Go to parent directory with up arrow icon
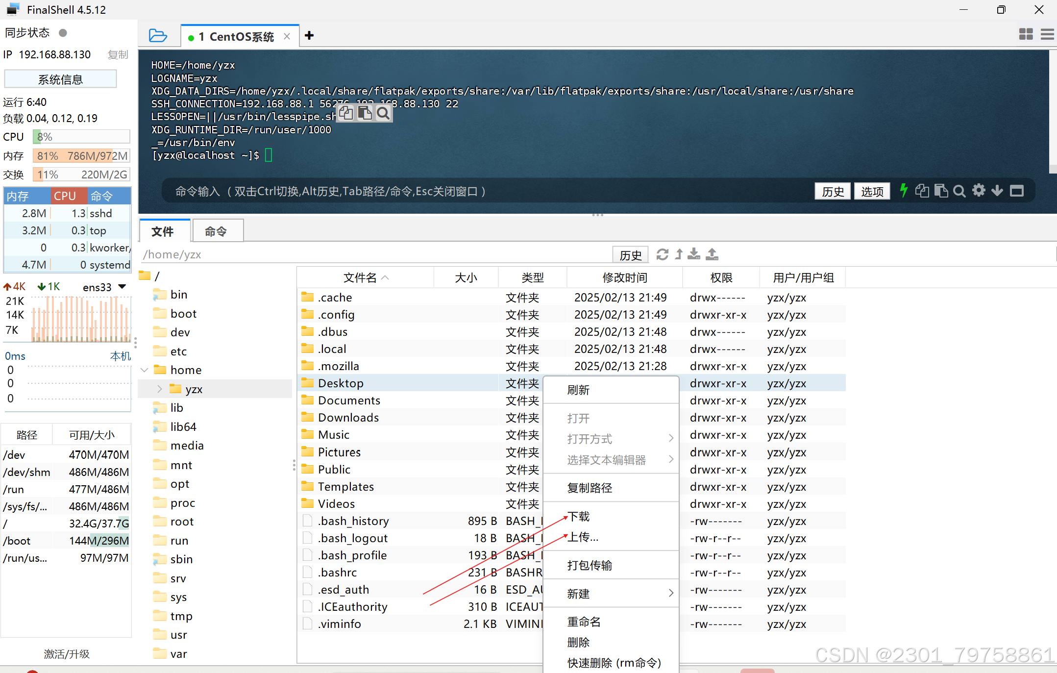This screenshot has height=673, width=1057. click(679, 254)
